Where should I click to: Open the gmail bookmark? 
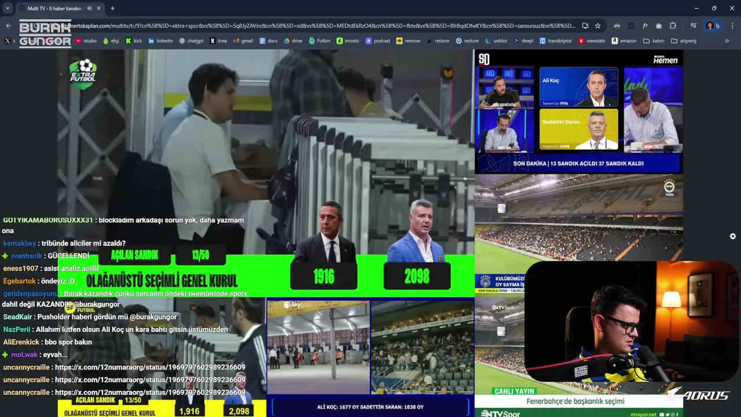click(x=243, y=41)
